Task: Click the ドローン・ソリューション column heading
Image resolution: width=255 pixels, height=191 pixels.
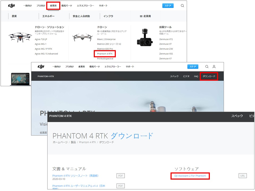Action: (x=49, y=27)
